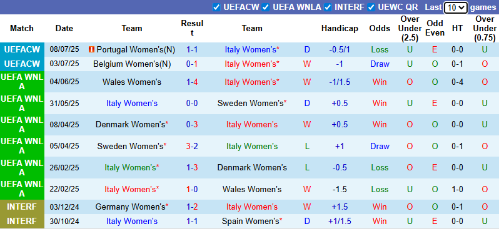Open the Spain Women's team link

coord(252,221)
